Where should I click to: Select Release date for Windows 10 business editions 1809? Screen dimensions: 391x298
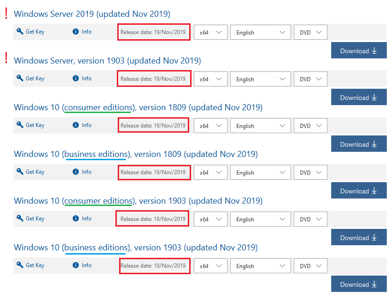point(153,172)
